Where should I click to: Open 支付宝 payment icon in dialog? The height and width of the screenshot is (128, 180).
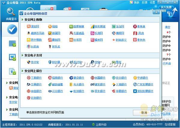coord(28,62)
